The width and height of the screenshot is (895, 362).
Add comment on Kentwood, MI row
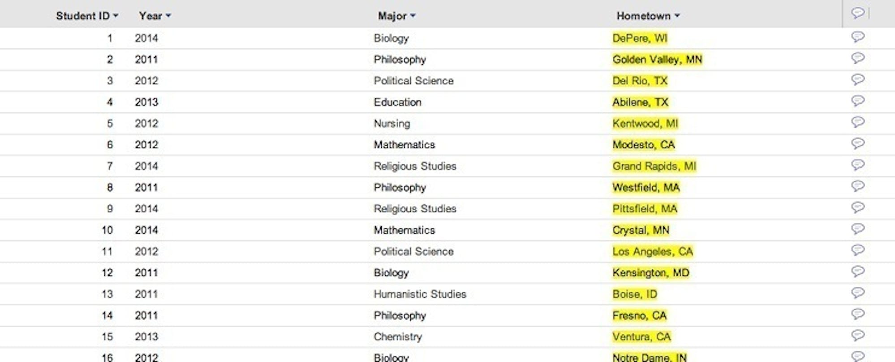[857, 122]
